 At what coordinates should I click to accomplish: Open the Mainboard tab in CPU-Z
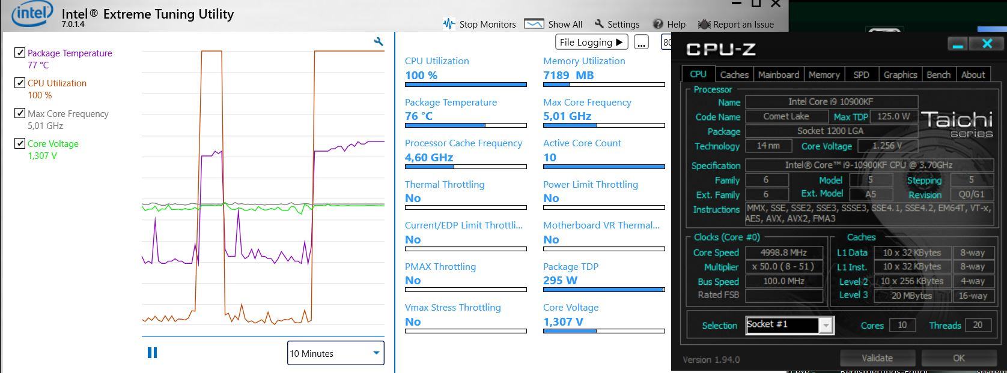(x=778, y=74)
